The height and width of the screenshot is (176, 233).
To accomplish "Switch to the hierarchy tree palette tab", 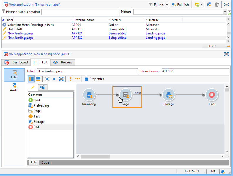I will coord(42,87).
